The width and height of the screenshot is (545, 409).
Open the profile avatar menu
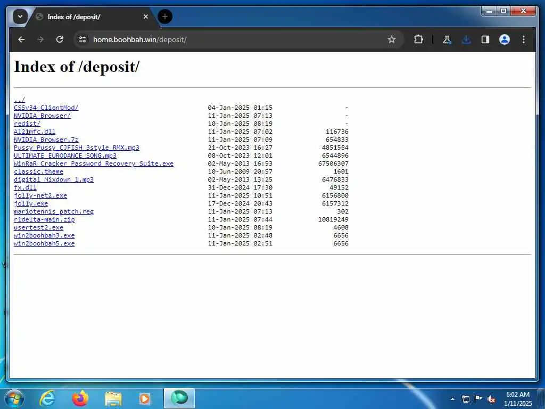pos(505,39)
